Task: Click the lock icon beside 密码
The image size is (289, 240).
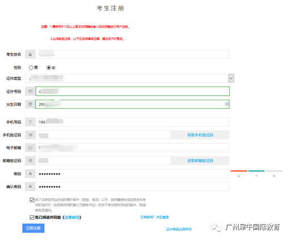Action: tap(30, 174)
